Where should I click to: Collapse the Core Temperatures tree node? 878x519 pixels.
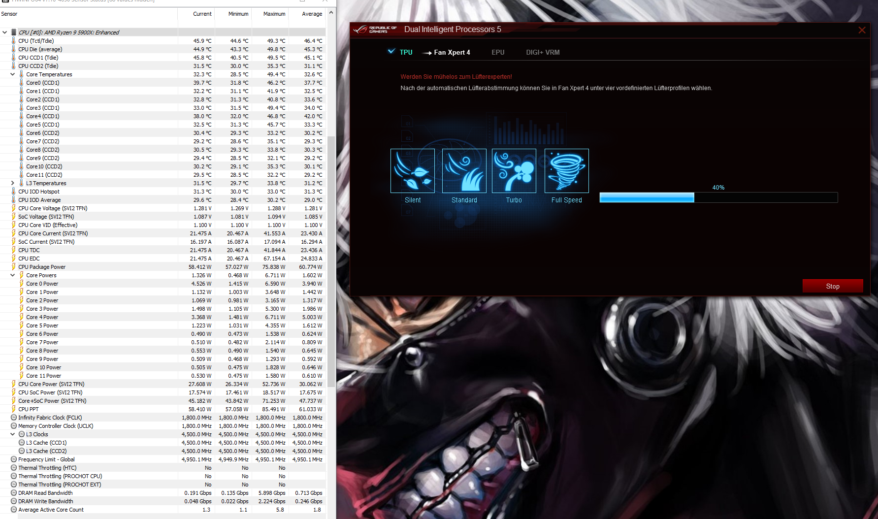click(13, 74)
